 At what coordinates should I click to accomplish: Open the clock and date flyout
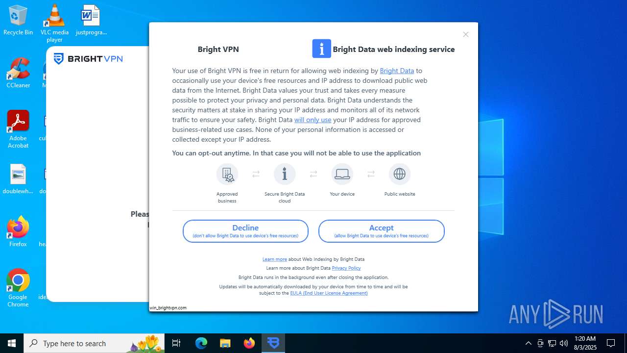coord(585,343)
